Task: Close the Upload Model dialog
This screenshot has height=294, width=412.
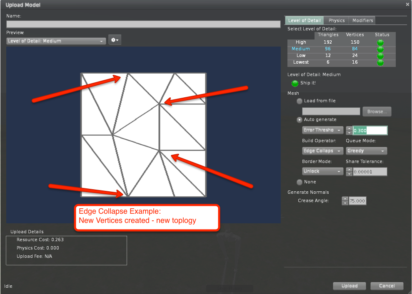Action: [407, 5]
